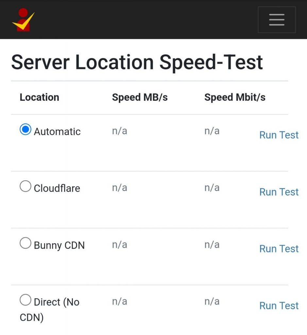Run Test for Automatic location
The image size is (307, 335).
(279, 135)
